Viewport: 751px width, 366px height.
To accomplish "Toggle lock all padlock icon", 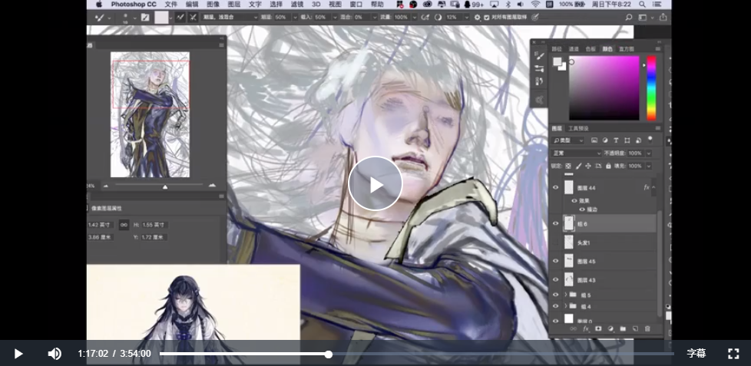I will (608, 166).
